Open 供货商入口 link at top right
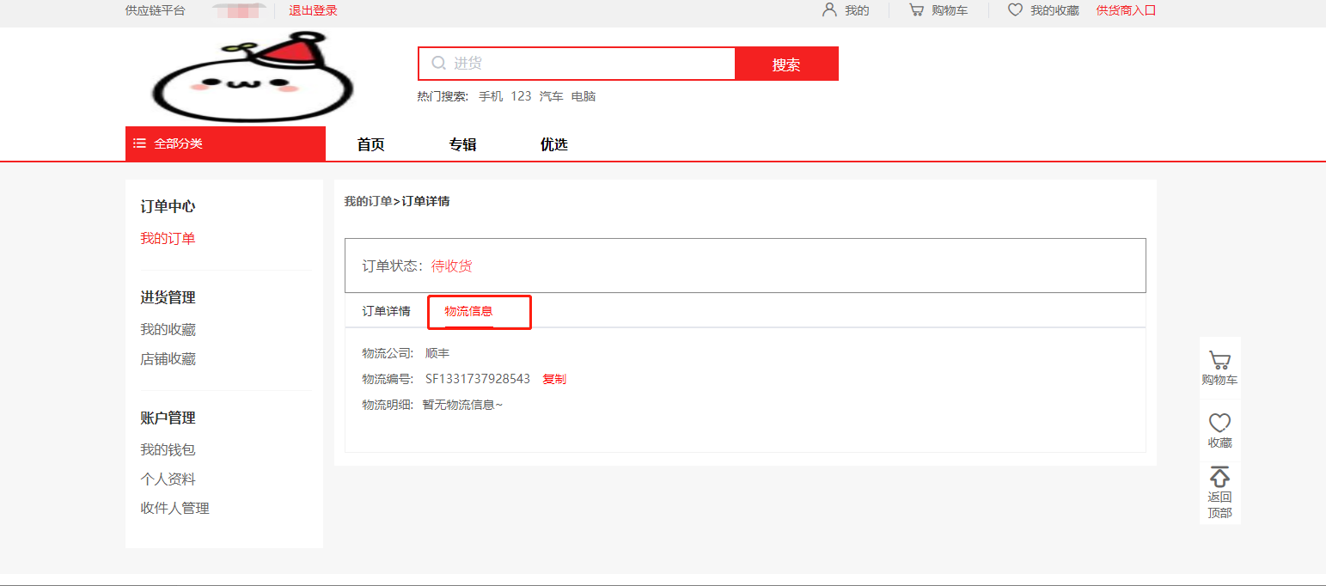Viewport: 1326px width, 586px height. pos(1126,10)
